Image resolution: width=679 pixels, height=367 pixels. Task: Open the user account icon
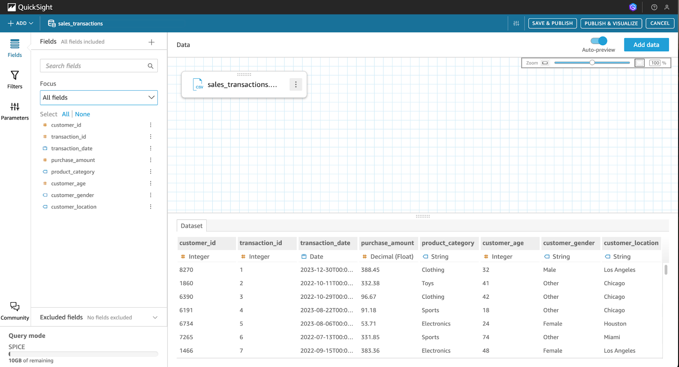pos(667,7)
